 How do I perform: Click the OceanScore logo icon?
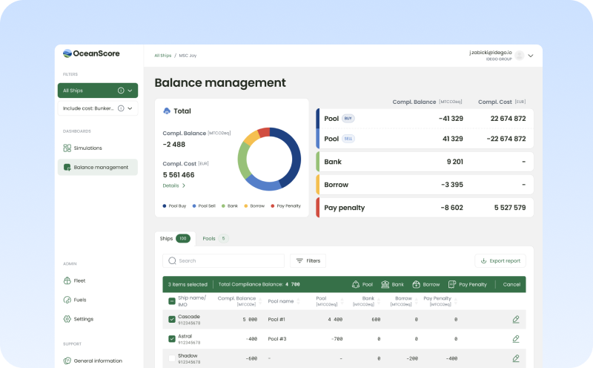coord(67,53)
